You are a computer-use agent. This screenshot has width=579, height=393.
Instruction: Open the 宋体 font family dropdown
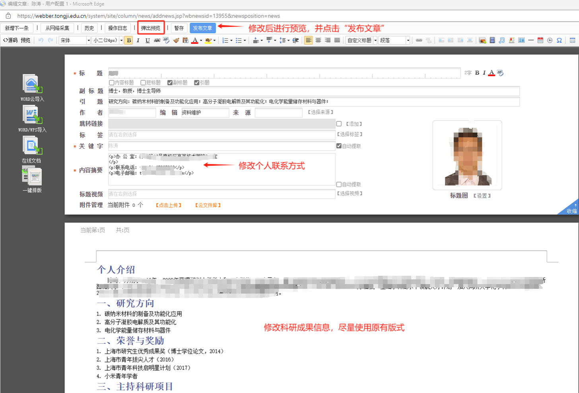click(x=75, y=40)
